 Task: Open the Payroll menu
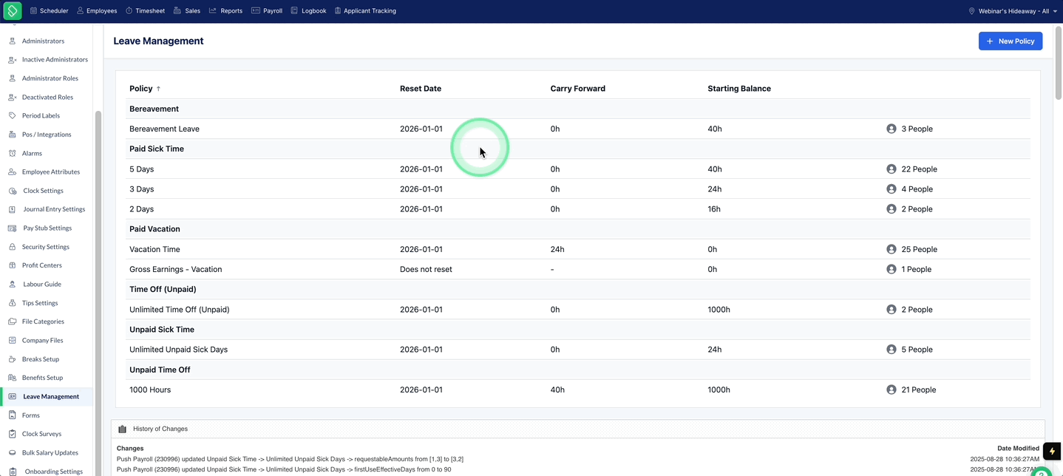point(267,11)
